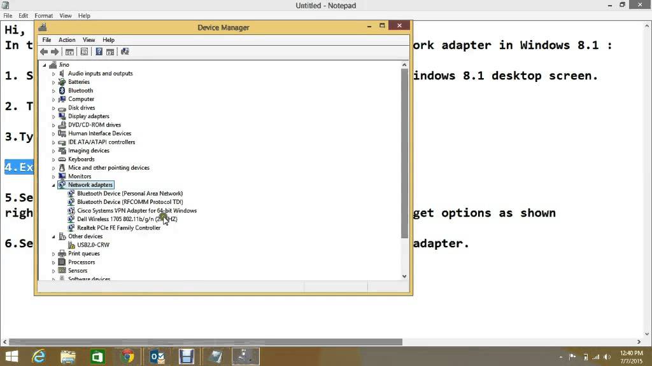Open Notepad File menu
652x366 pixels.
click(x=8, y=16)
